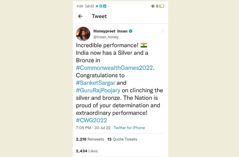The width and height of the screenshot is (239, 157).
Task: Click the blue verified badge
Action: (131, 31)
